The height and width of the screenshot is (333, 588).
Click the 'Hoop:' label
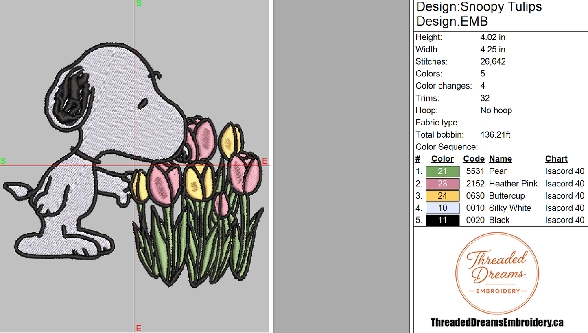(426, 110)
